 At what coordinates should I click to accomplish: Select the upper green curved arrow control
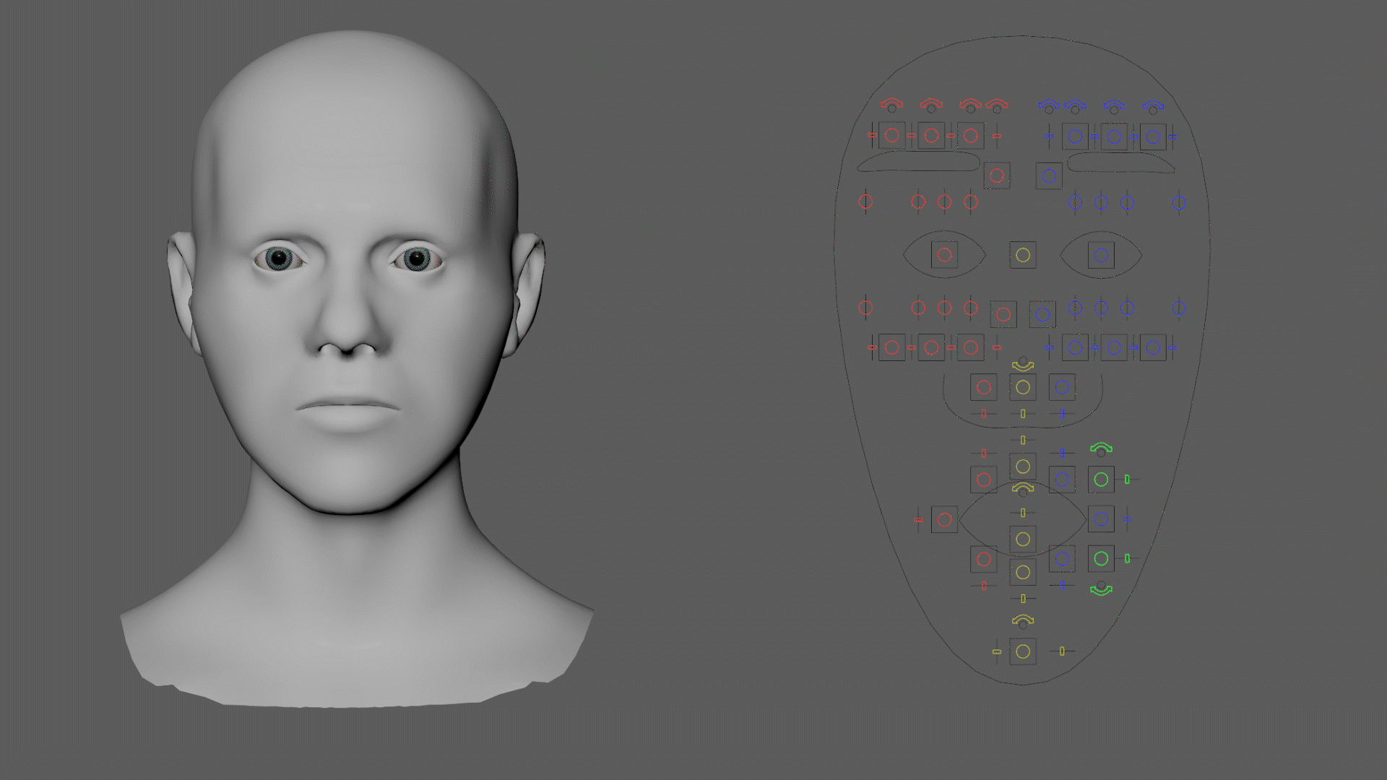coord(1100,447)
